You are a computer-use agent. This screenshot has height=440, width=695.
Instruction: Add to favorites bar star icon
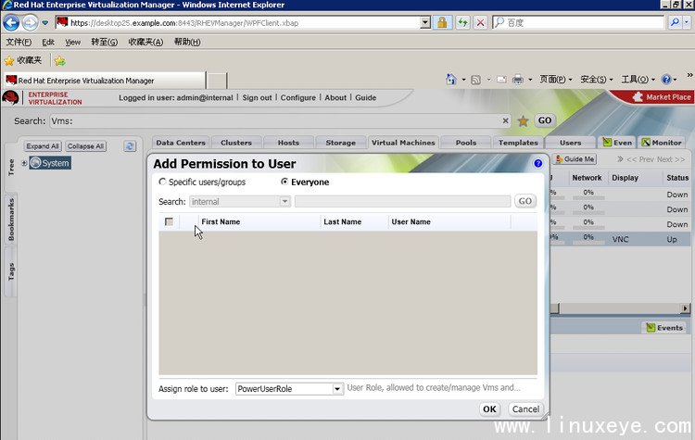tap(60, 61)
